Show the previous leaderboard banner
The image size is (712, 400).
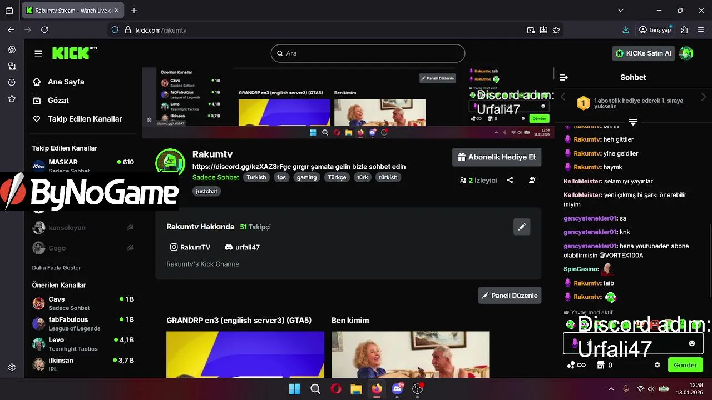[x=563, y=97]
